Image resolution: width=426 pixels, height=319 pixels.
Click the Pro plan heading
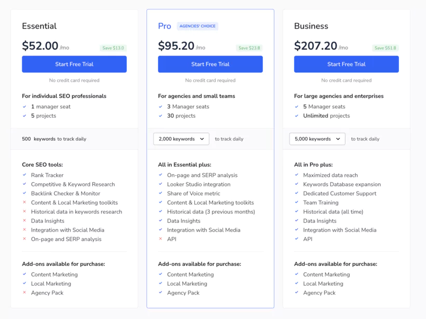tap(164, 25)
